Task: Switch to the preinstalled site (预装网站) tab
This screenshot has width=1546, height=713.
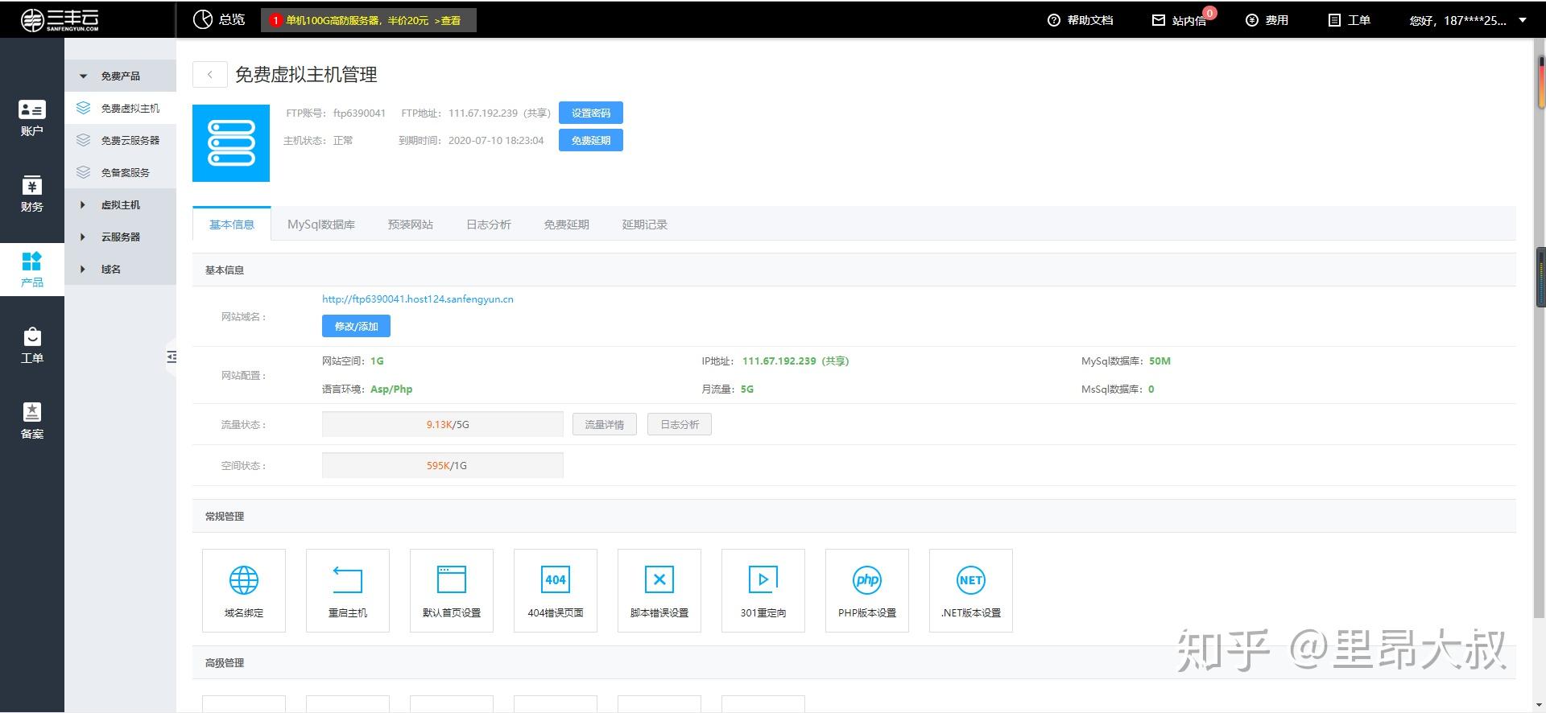Action: [x=411, y=225]
